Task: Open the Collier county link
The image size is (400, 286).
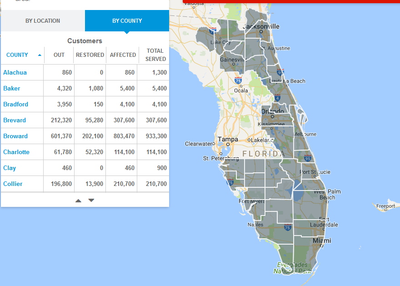Action: [13, 184]
